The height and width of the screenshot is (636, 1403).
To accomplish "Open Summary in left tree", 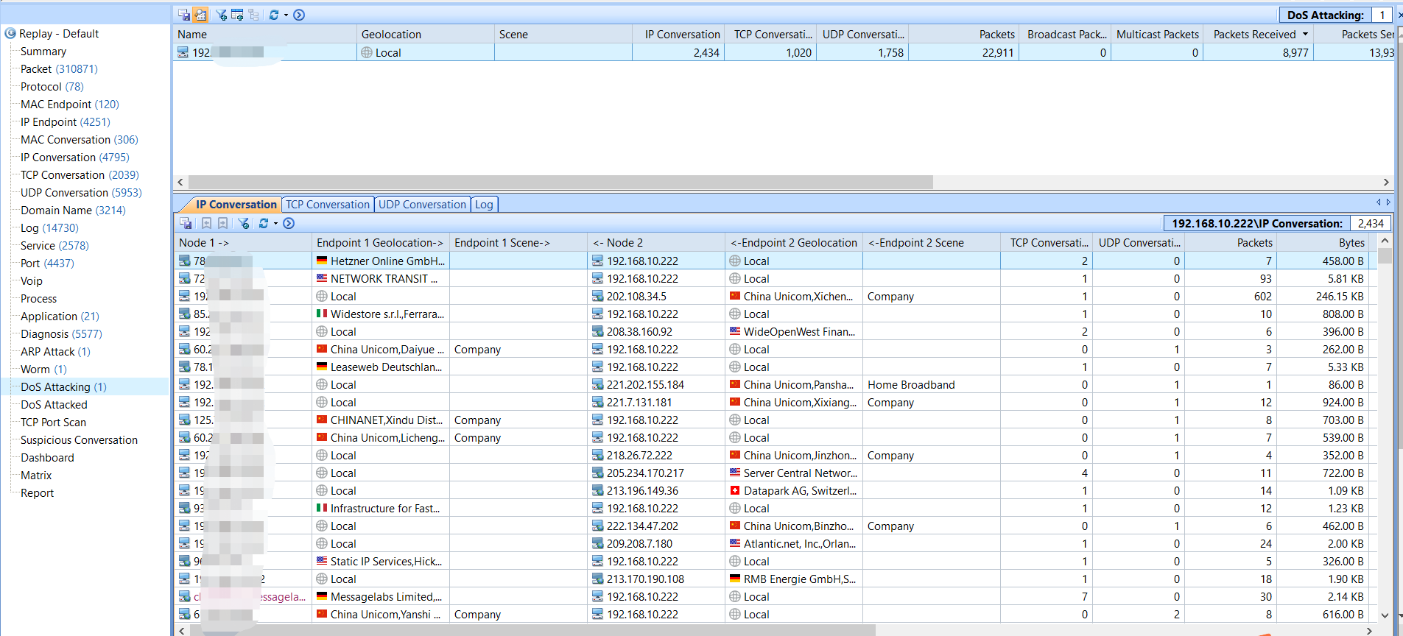I will point(43,52).
